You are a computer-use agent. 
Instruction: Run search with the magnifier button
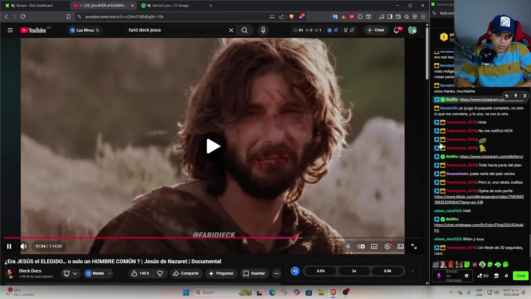coord(244,30)
